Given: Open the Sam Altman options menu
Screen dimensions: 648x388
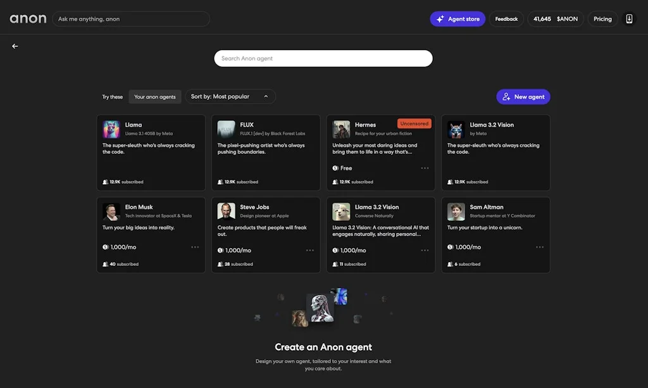Looking at the screenshot, I should tap(540, 247).
